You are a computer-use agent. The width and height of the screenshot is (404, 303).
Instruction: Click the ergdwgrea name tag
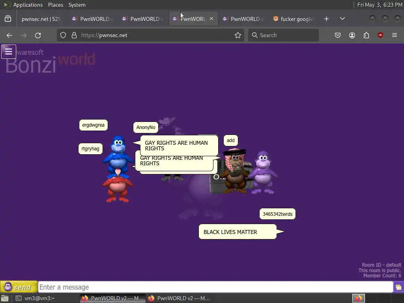(93, 125)
